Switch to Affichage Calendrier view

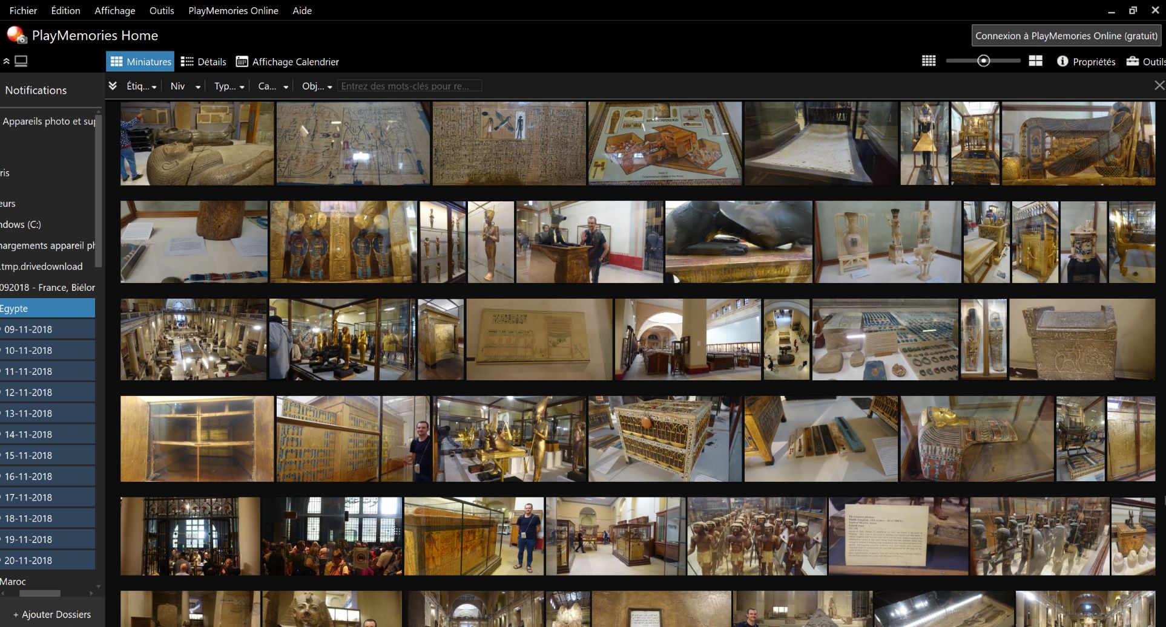(288, 62)
